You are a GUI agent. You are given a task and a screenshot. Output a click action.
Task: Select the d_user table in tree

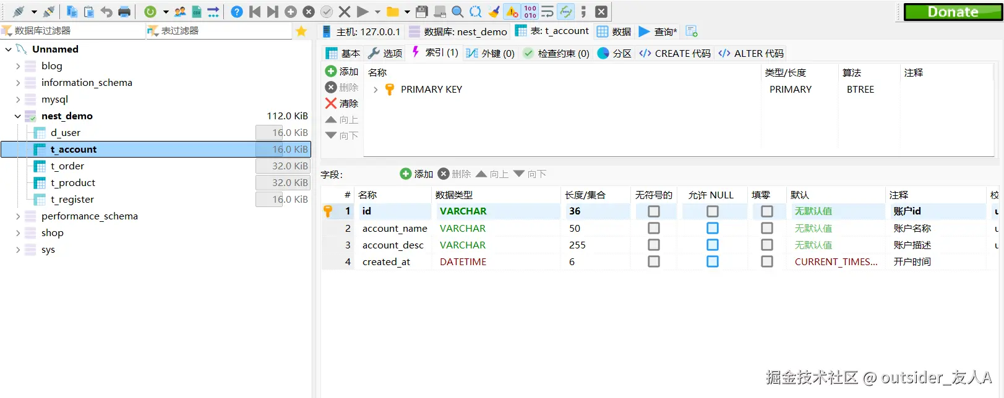(x=66, y=133)
